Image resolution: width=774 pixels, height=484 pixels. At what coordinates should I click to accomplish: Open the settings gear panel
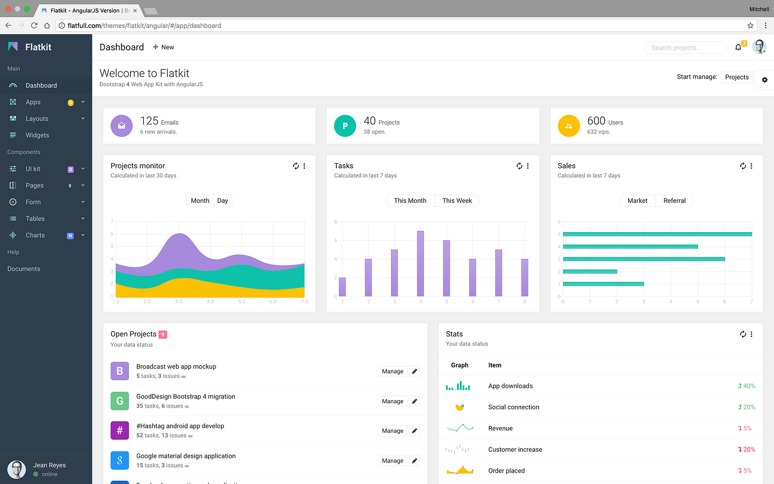pyautogui.click(x=765, y=80)
